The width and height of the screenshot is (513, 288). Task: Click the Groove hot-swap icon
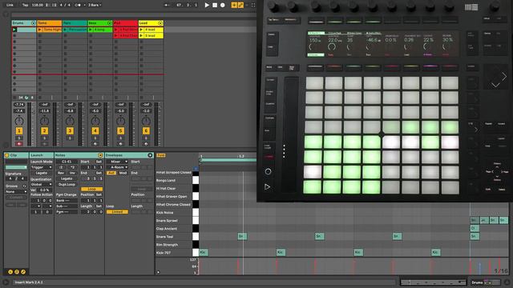24,186
